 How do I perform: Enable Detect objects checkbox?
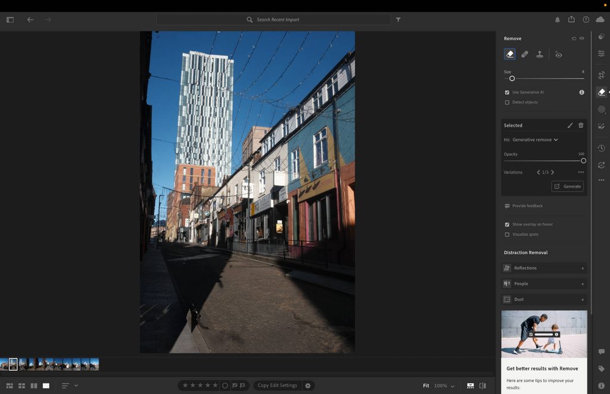507,102
